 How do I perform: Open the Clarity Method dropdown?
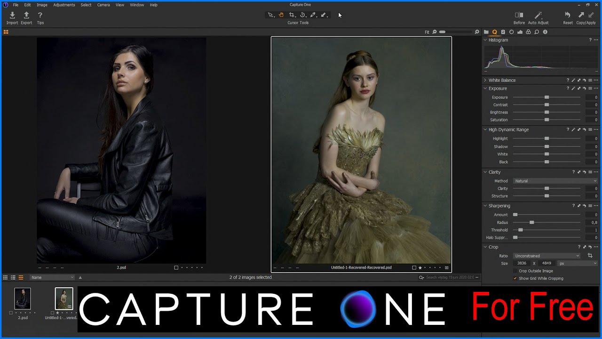point(555,181)
